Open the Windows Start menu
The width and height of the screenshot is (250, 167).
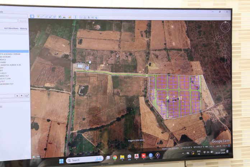(61, 161)
